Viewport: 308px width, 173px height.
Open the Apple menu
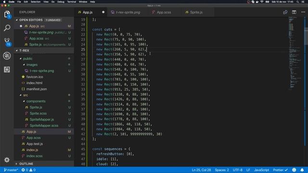tap(4, 2)
